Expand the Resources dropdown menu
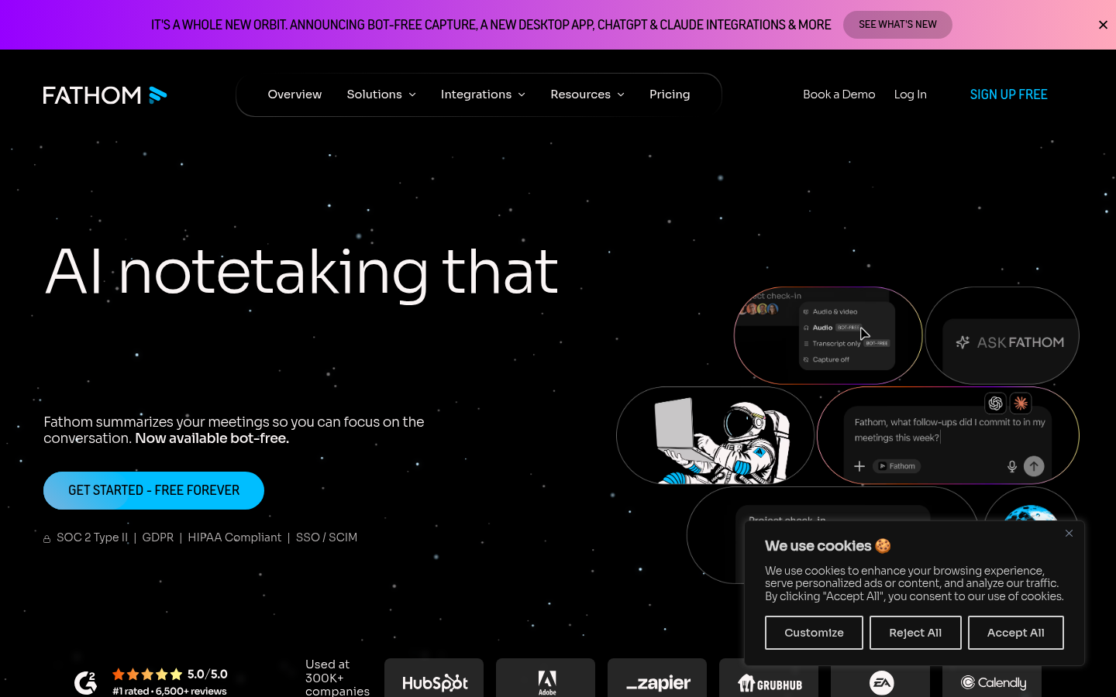This screenshot has width=1116, height=697. [587, 94]
